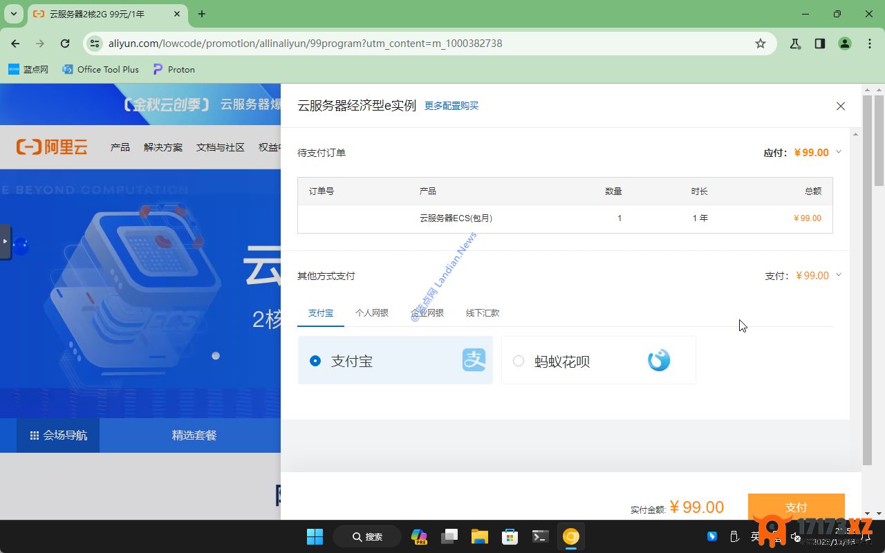Click the forward navigation arrow
Screen dimensions: 885x553
click(40, 44)
